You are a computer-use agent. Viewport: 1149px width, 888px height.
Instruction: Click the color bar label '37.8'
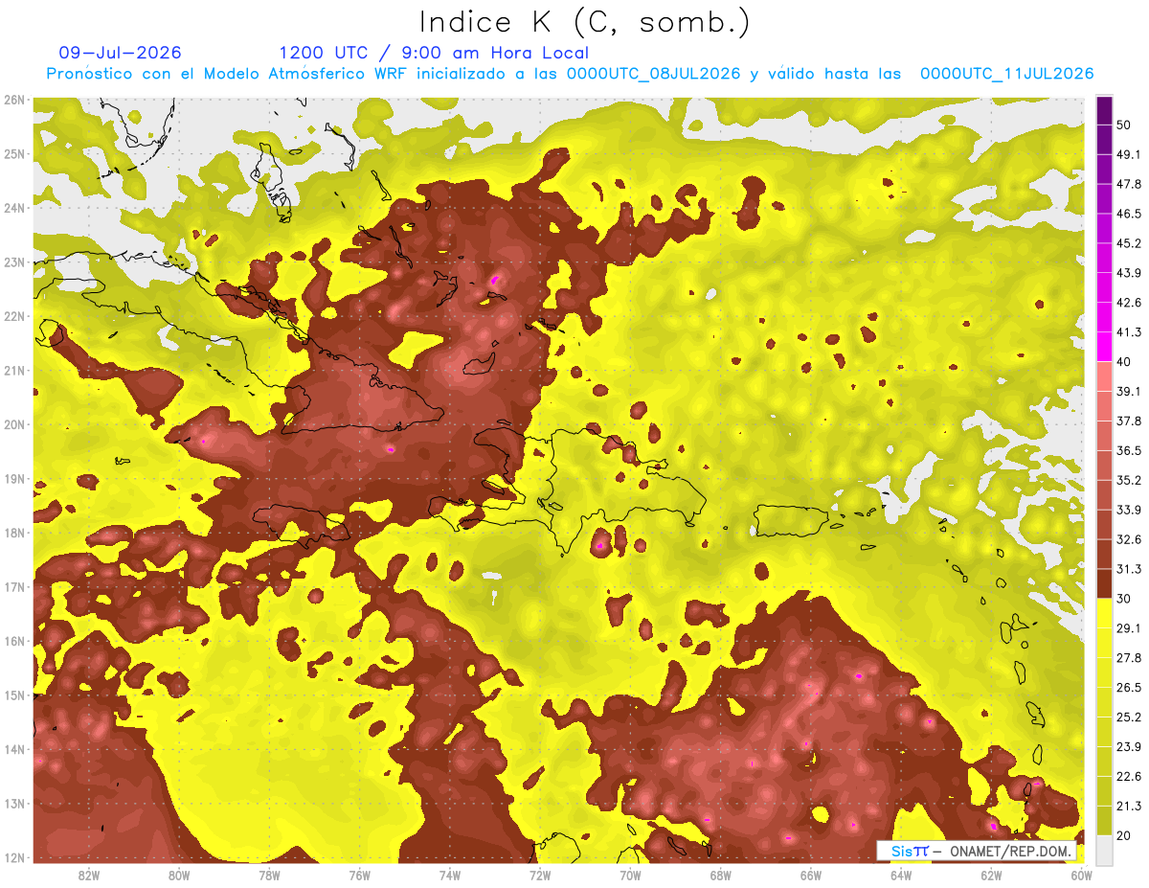(1128, 421)
